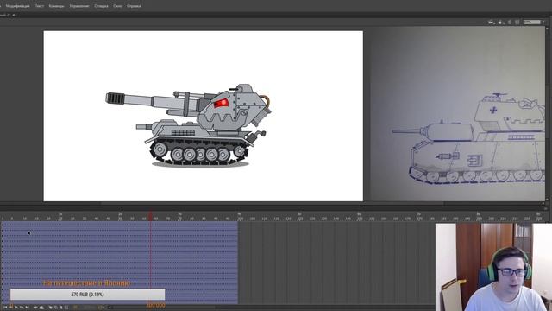
Task: Step back one frame button
Action: pyautogui.click(x=11, y=308)
